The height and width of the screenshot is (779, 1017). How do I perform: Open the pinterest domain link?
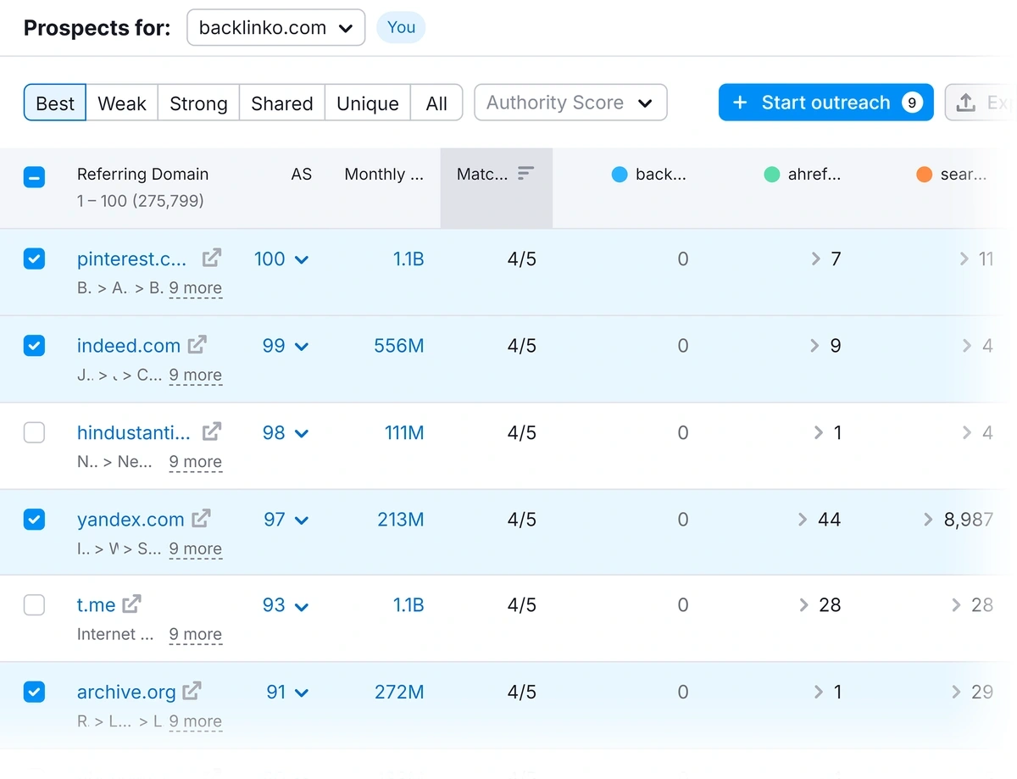[131, 259]
